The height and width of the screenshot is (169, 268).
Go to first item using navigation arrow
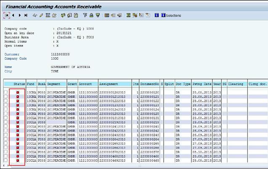click(x=7, y=16)
